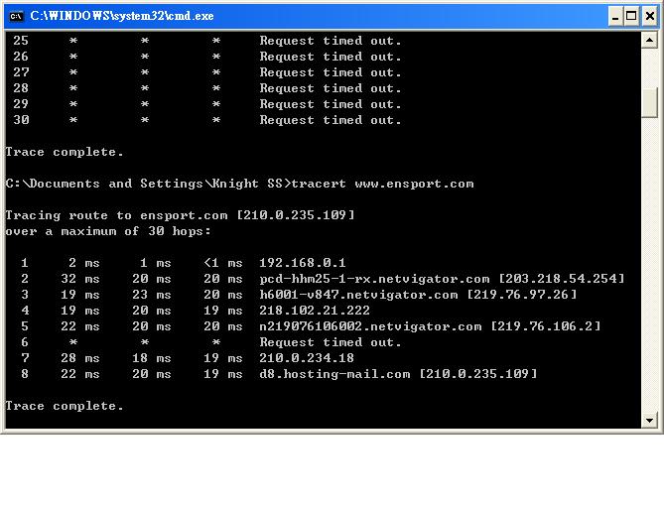Maximize the cmd.exe window
This screenshot has width=664, height=508.
coord(628,16)
